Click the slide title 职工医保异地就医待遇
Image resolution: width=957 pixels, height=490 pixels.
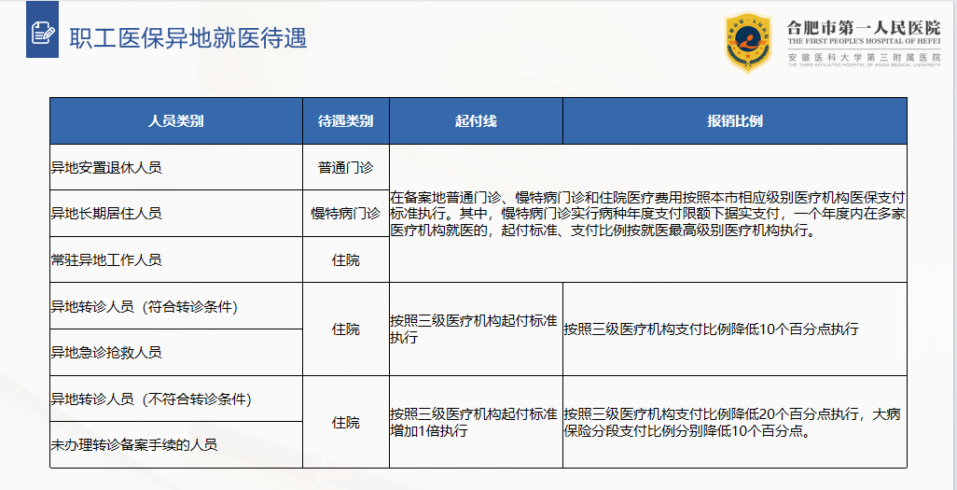pos(188,37)
